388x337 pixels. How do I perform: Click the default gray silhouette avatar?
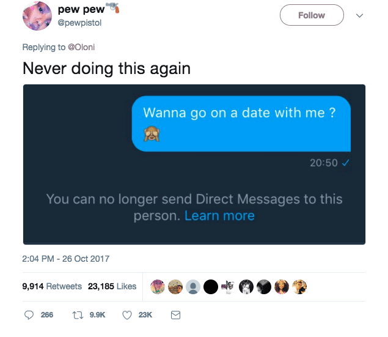pos(193,287)
